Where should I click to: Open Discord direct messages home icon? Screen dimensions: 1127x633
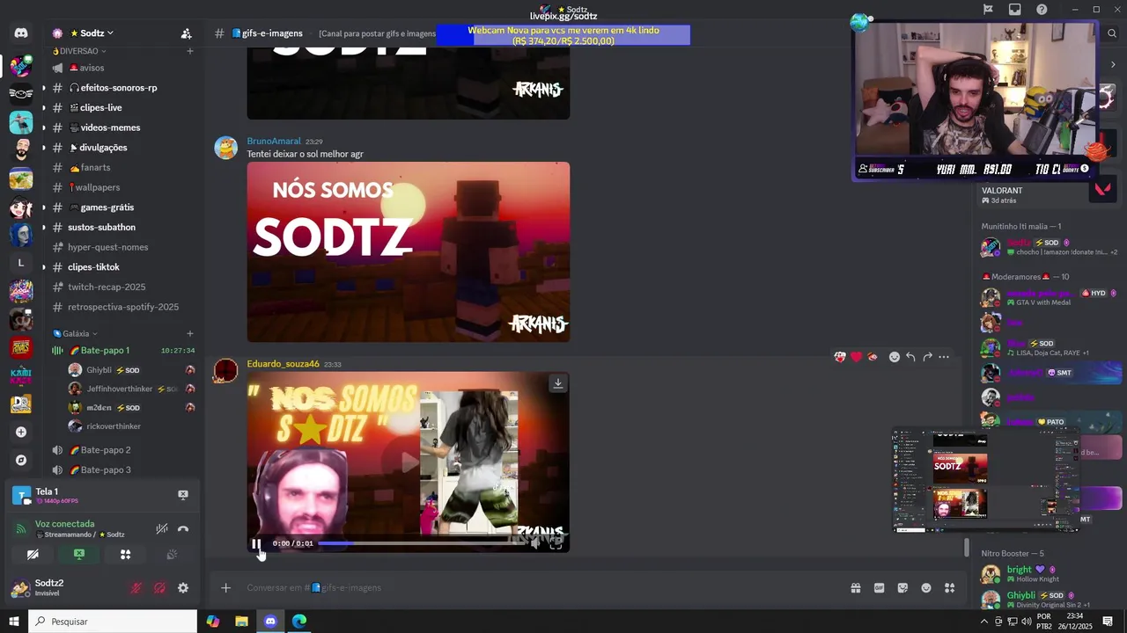pyautogui.click(x=21, y=33)
